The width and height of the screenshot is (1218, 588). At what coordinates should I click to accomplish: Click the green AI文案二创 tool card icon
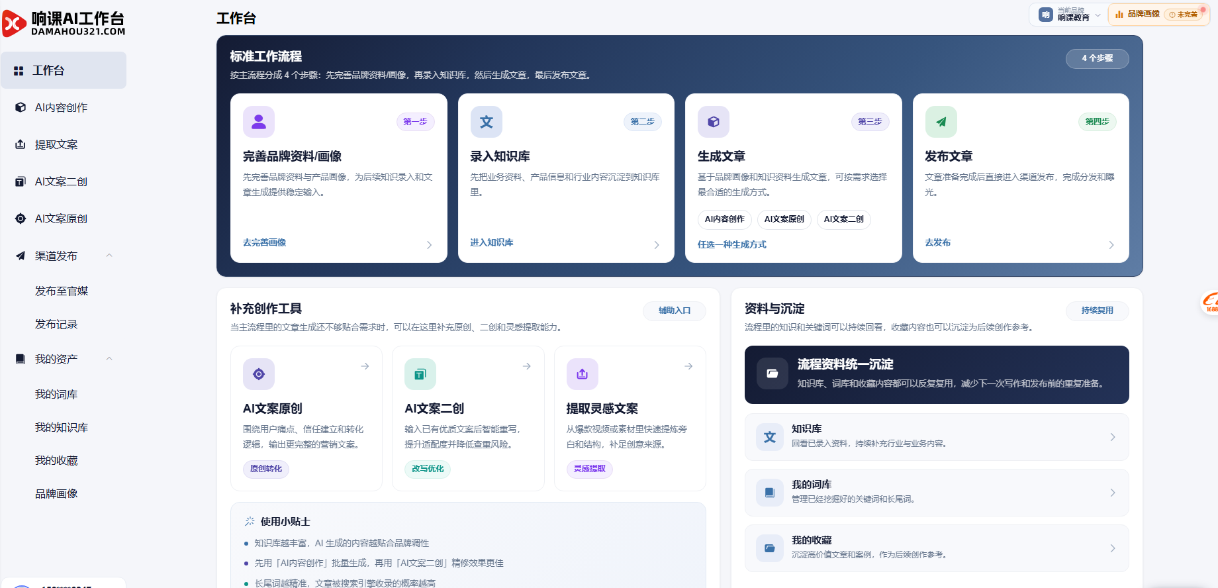click(x=420, y=374)
